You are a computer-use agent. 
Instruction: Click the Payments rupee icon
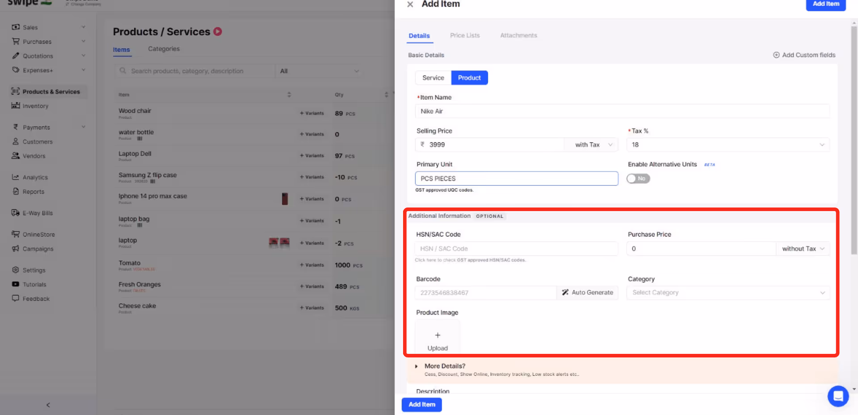pos(16,127)
